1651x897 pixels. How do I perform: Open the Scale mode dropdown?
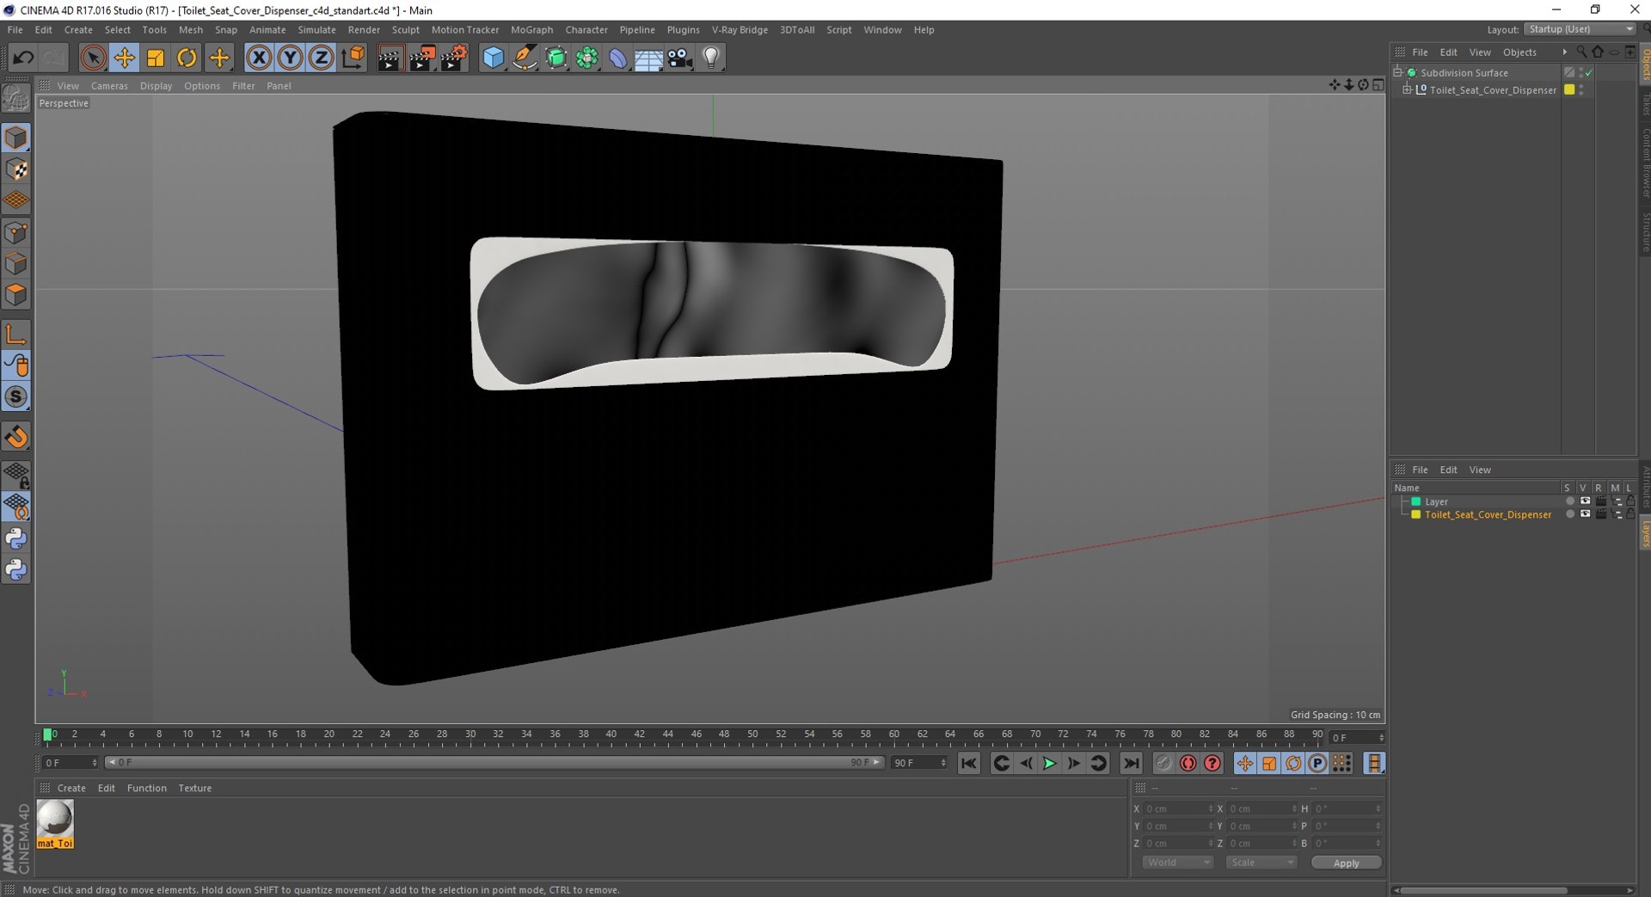[1261, 863]
